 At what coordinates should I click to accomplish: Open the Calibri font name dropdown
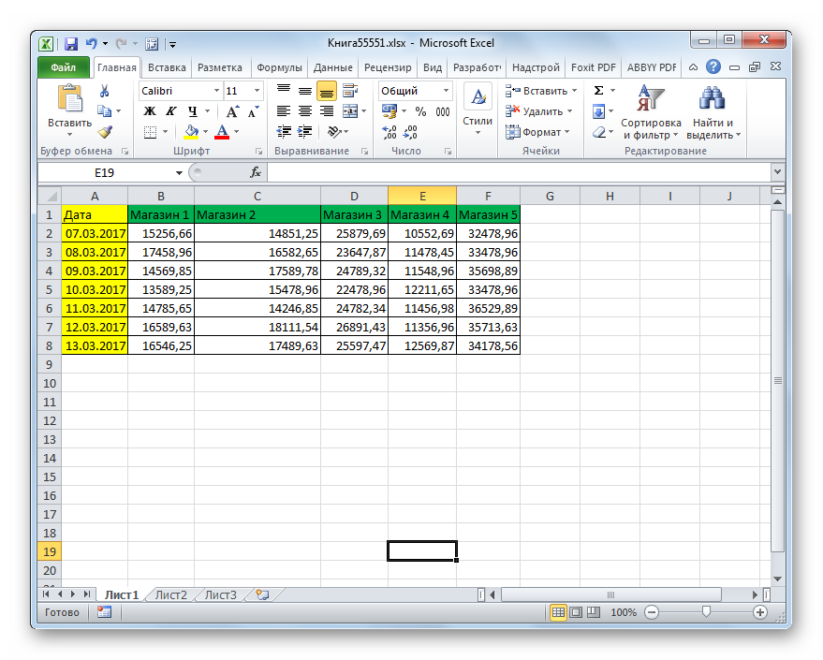(x=216, y=91)
